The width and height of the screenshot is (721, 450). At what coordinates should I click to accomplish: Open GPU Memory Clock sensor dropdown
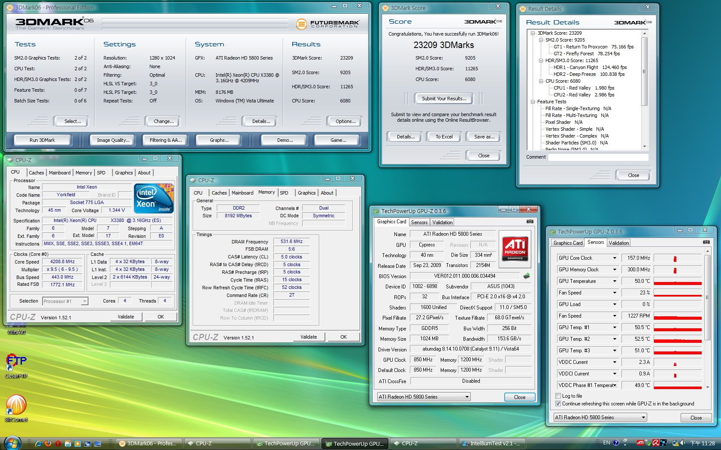(615, 270)
